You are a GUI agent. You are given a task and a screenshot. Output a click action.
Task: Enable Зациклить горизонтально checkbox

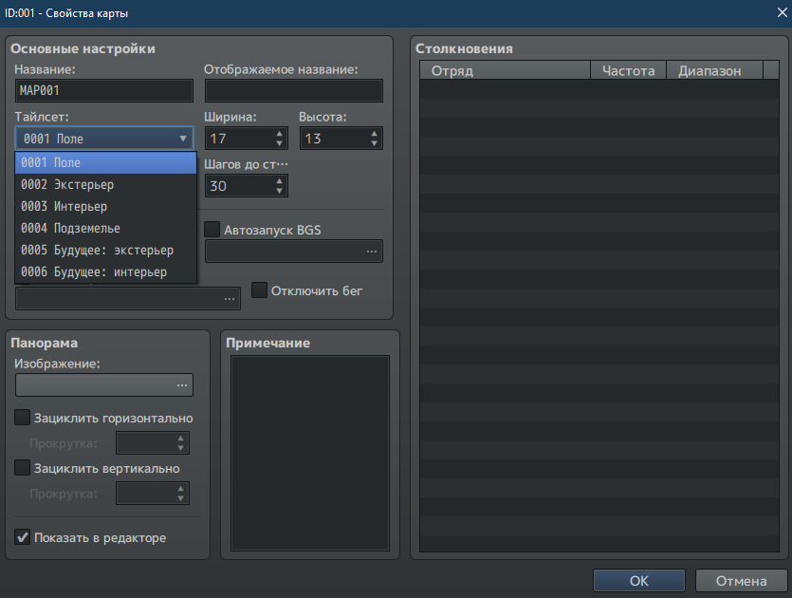click(22, 418)
